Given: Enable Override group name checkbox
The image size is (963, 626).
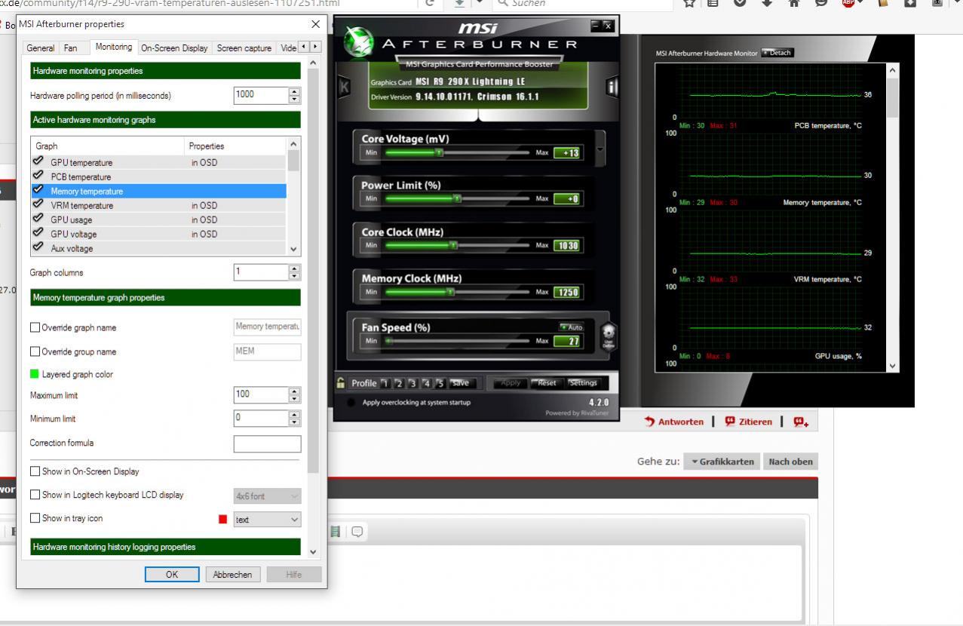Looking at the screenshot, I should pos(35,351).
